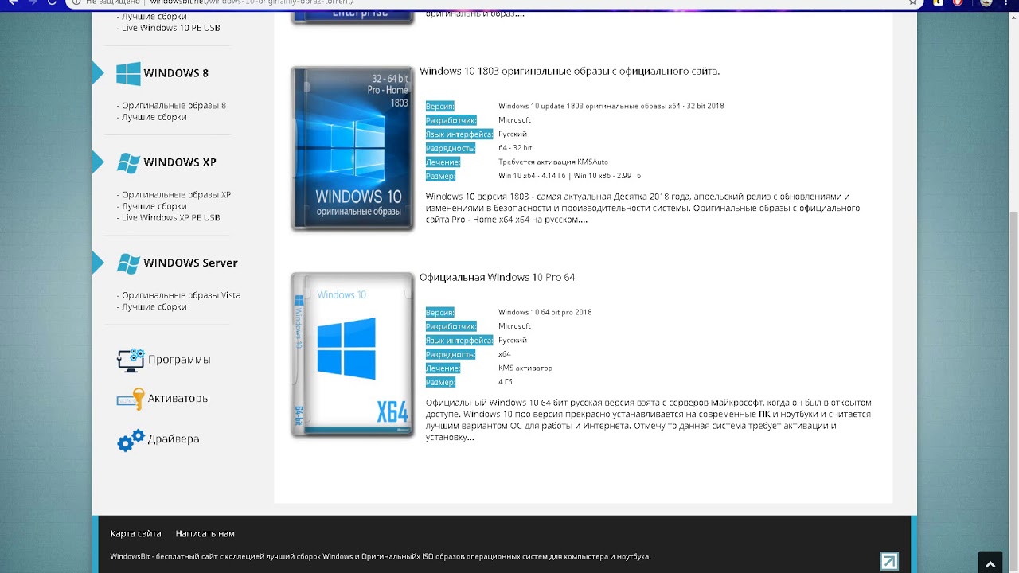1019x573 pixels.
Task: Open the WINDOWS Server section heading
Action: tap(190, 263)
